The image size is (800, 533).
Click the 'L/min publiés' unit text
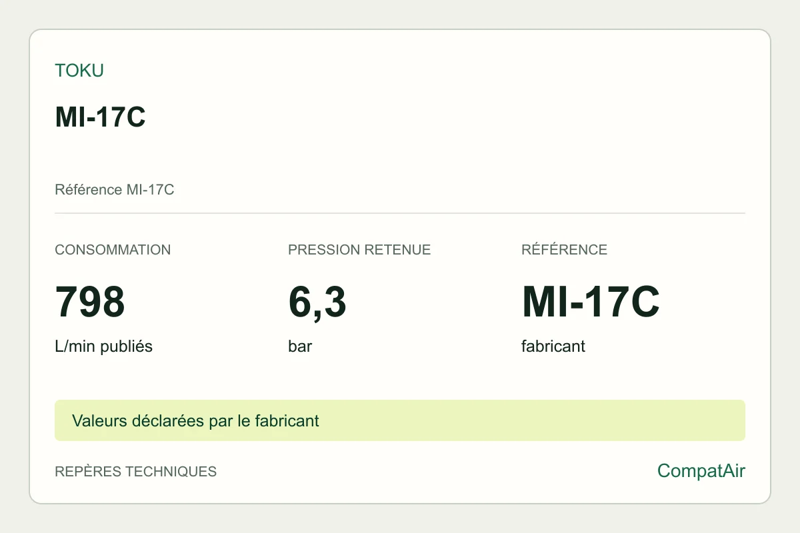coord(103,346)
